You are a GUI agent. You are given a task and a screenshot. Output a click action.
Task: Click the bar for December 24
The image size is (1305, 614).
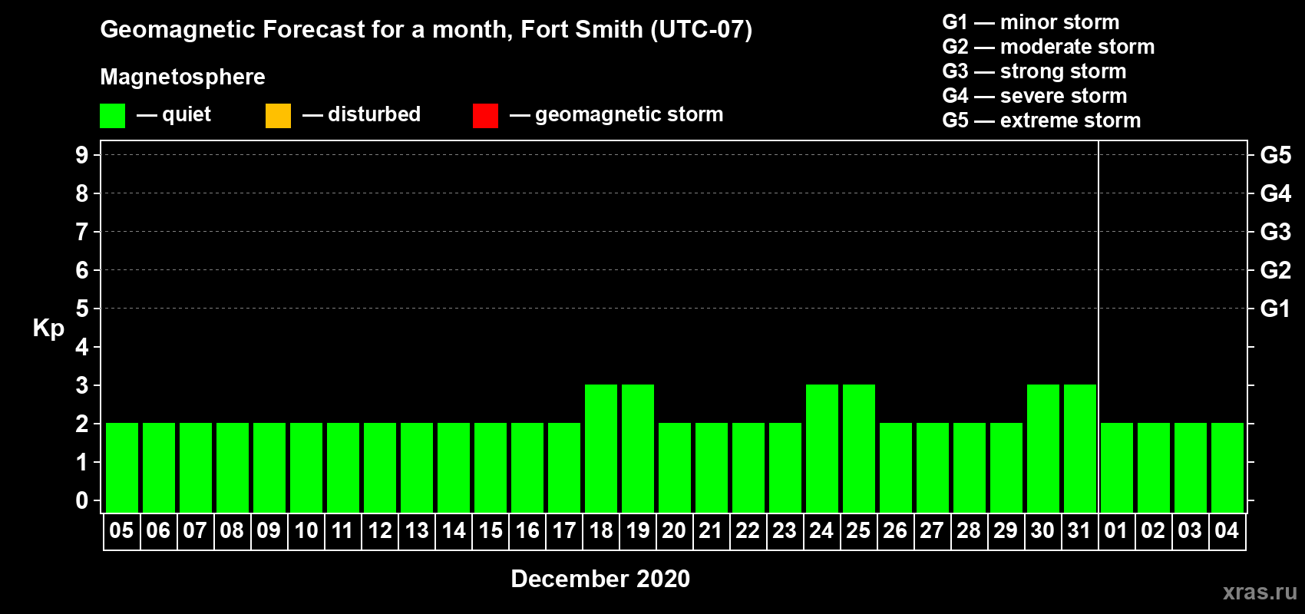pyautogui.click(x=822, y=448)
